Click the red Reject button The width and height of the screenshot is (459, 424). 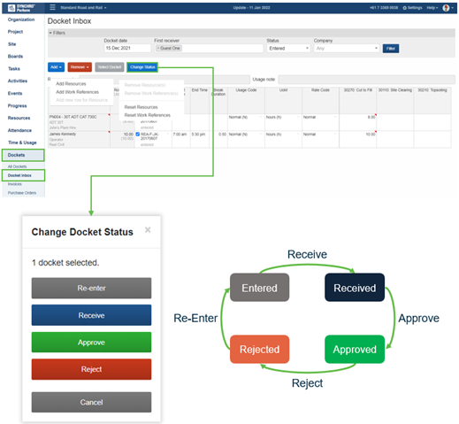pos(91,369)
